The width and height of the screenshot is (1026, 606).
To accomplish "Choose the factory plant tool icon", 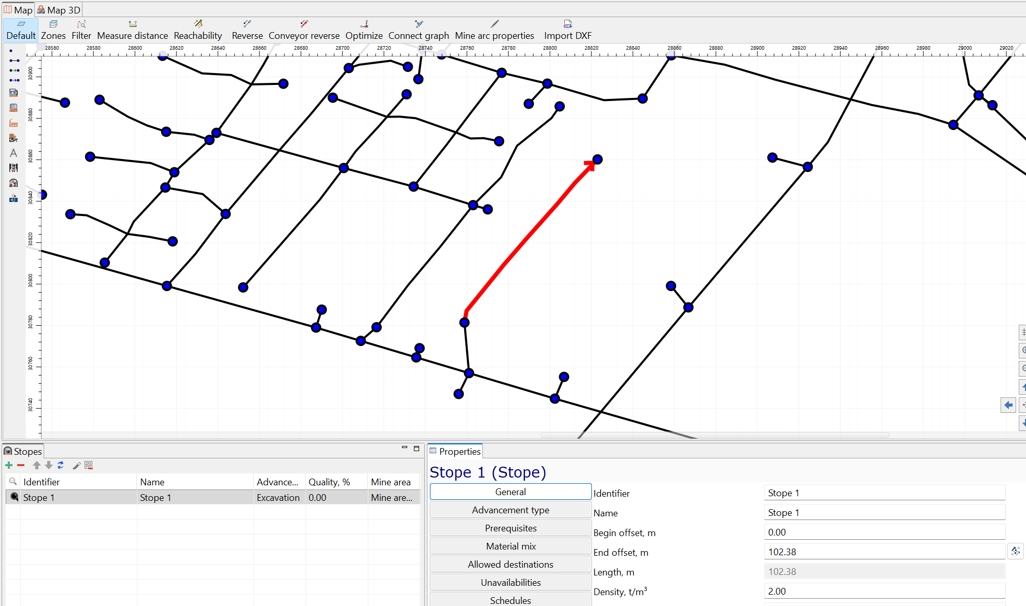I will click(13, 123).
